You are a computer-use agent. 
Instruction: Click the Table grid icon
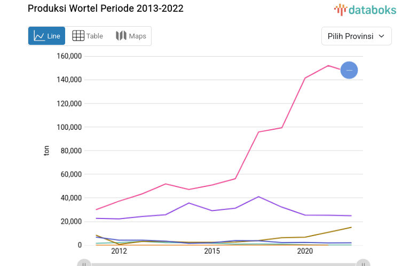(78, 36)
